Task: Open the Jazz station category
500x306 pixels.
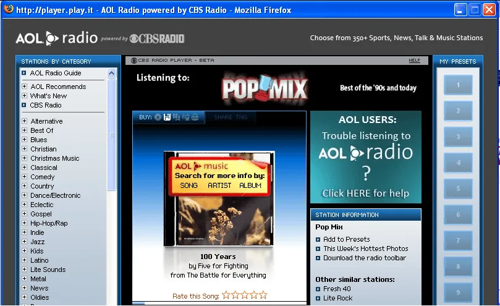Action: coord(38,242)
